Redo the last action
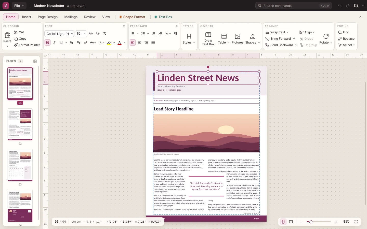This screenshot has height=229, width=367. [348, 6]
